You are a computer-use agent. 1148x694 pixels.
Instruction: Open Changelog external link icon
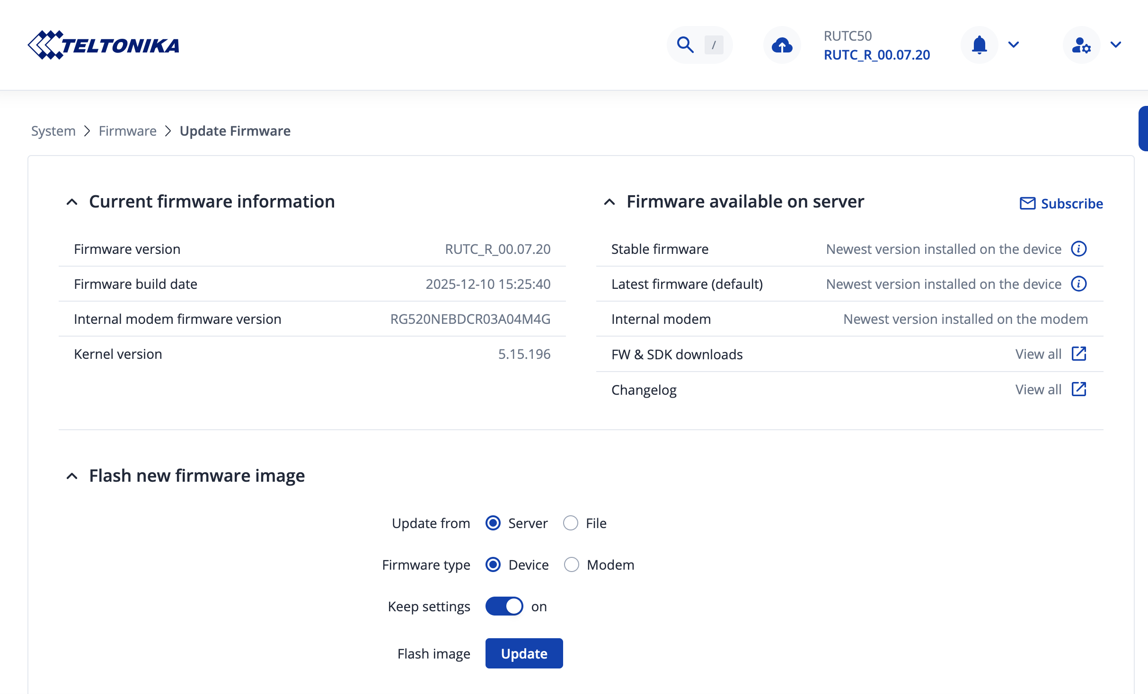tap(1078, 389)
